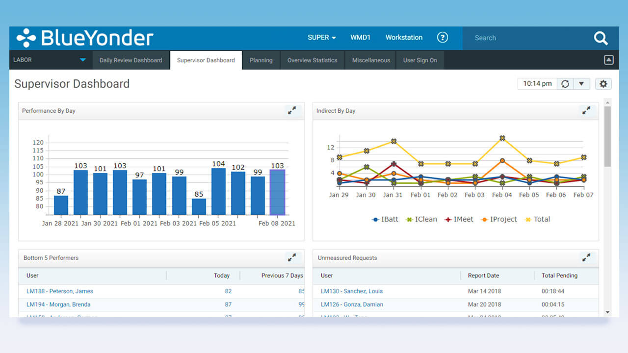Open refresh interval dropdown arrow
628x353 pixels.
click(x=581, y=84)
